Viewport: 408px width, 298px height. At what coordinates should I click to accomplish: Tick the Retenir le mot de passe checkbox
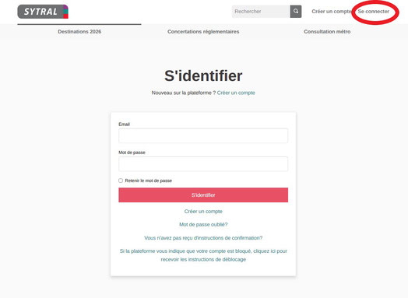(x=121, y=181)
